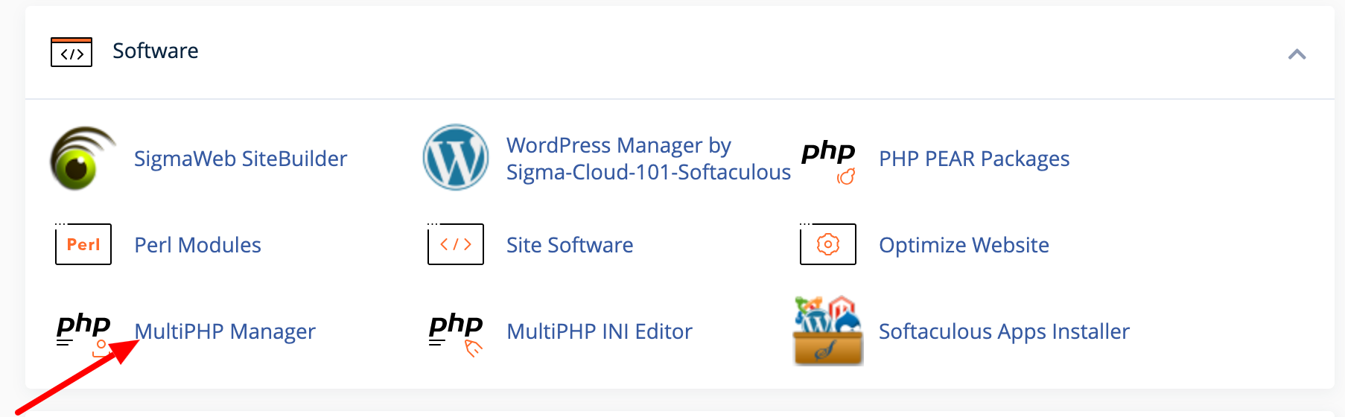
Task: Open the Perl Modules link
Action: point(197,245)
